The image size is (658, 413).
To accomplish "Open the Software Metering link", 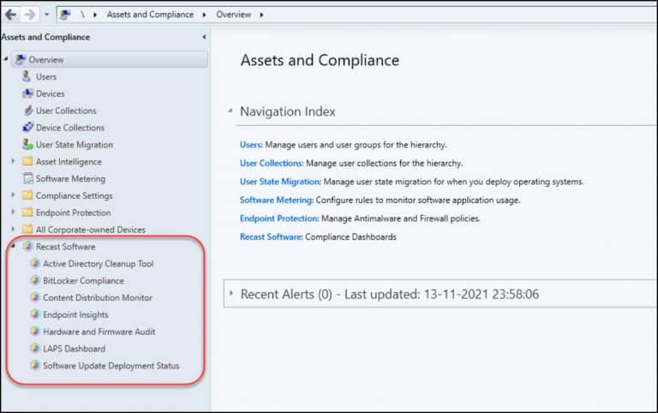I will pos(277,201).
